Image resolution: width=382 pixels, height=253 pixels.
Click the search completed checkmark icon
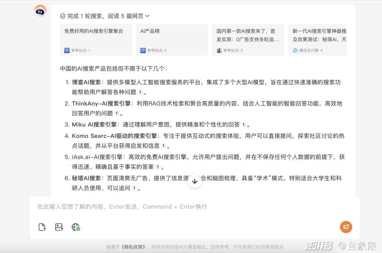[63, 16]
